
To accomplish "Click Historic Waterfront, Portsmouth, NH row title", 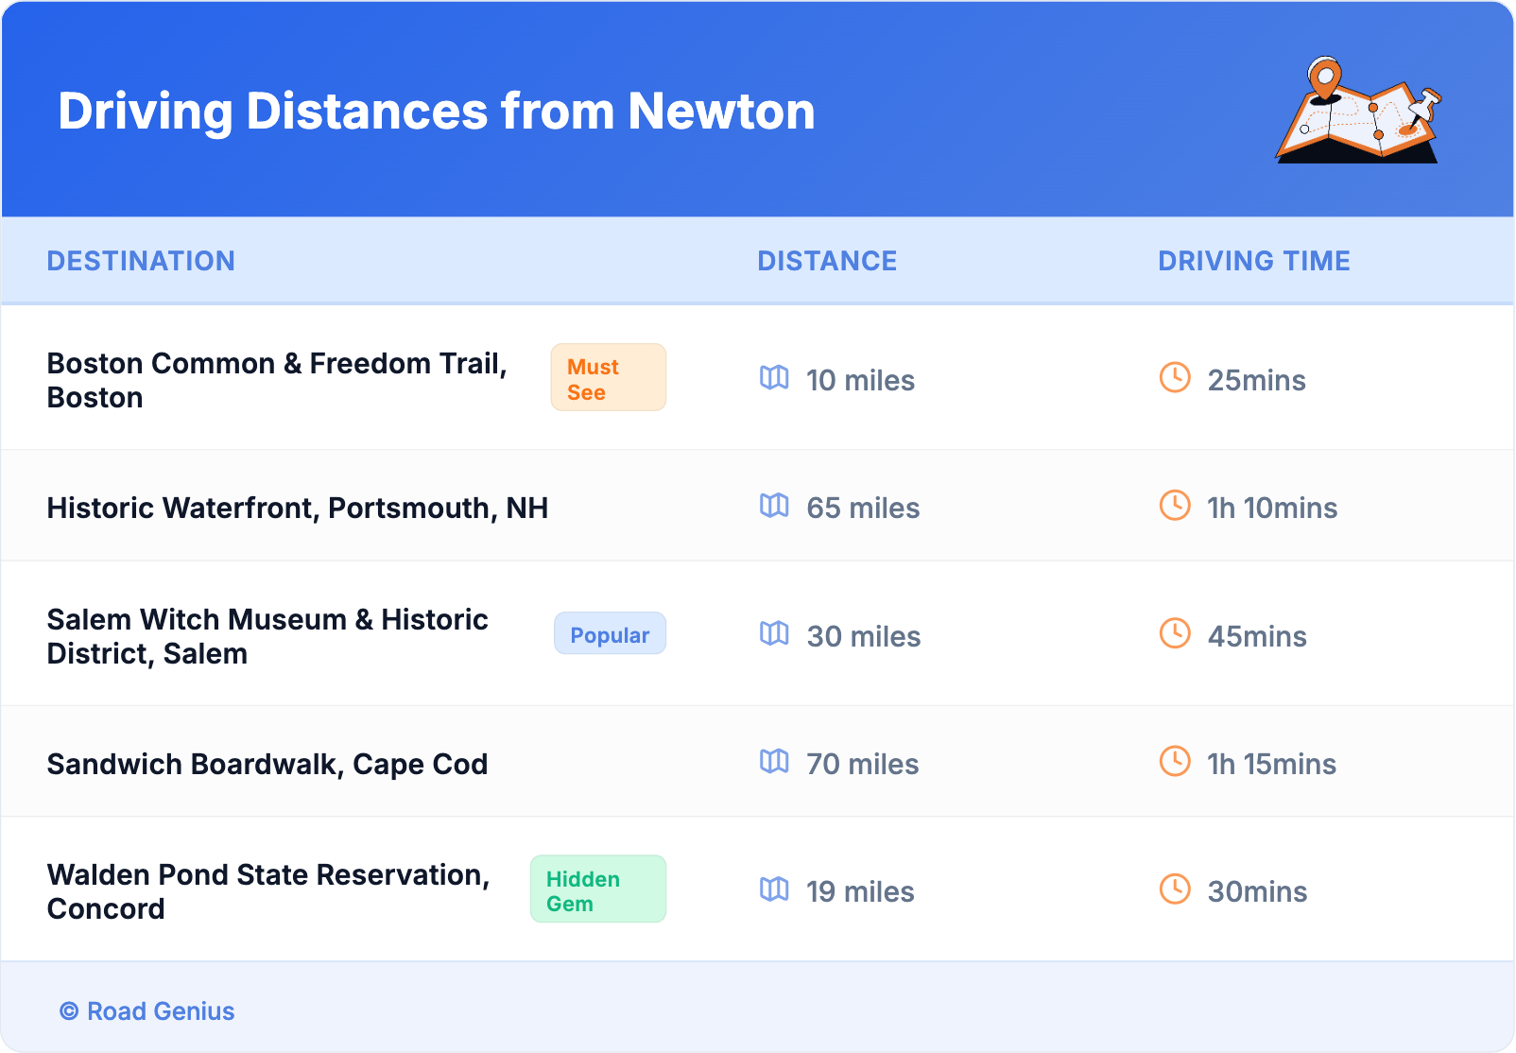I will pyautogui.click(x=298, y=509).
